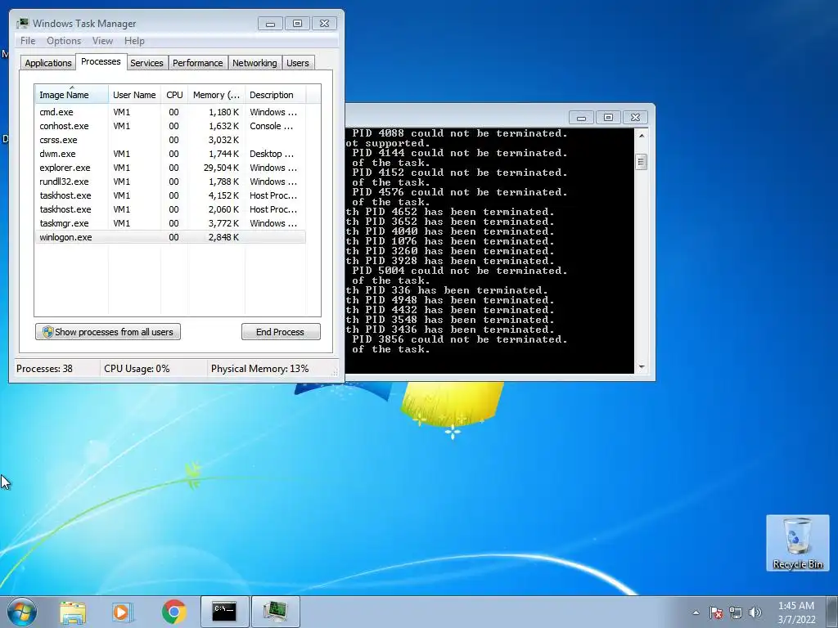
Task: Click the CPU Usage: 0% status entry
Action: pyautogui.click(x=137, y=369)
